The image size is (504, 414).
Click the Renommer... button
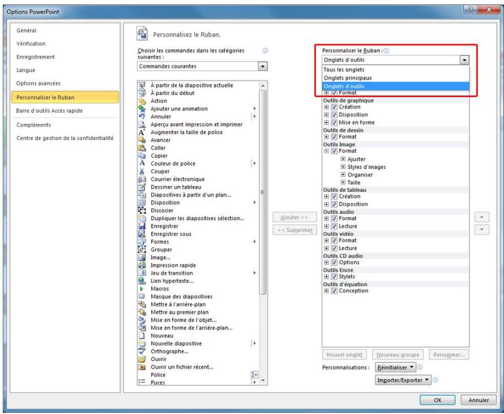coord(449,355)
